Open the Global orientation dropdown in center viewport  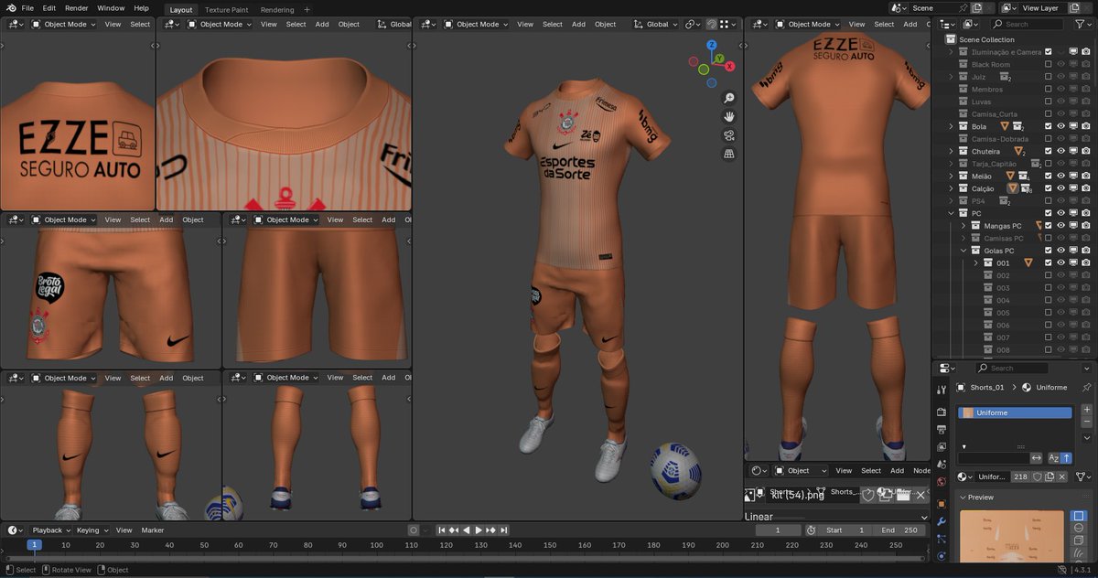[658, 24]
